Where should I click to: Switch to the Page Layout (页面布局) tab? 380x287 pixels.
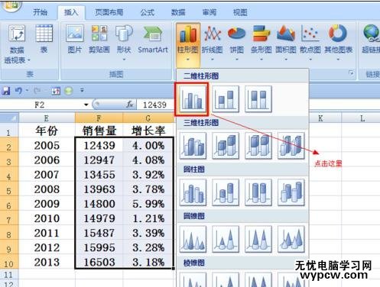[109, 12]
